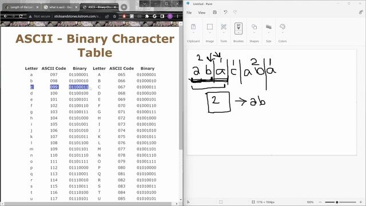This screenshot has width=366, height=206.
Task: Click the ASCII - Binary Character Table heading
Action: click(x=95, y=46)
